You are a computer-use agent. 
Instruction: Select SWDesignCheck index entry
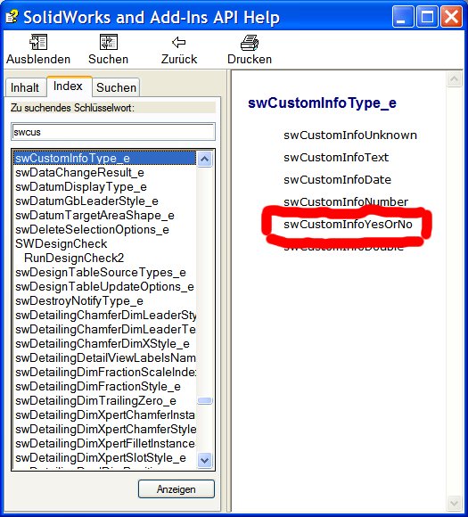[x=62, y=243]
